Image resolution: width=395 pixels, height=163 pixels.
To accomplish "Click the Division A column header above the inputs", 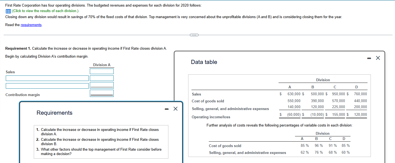I will click(102, 65).
